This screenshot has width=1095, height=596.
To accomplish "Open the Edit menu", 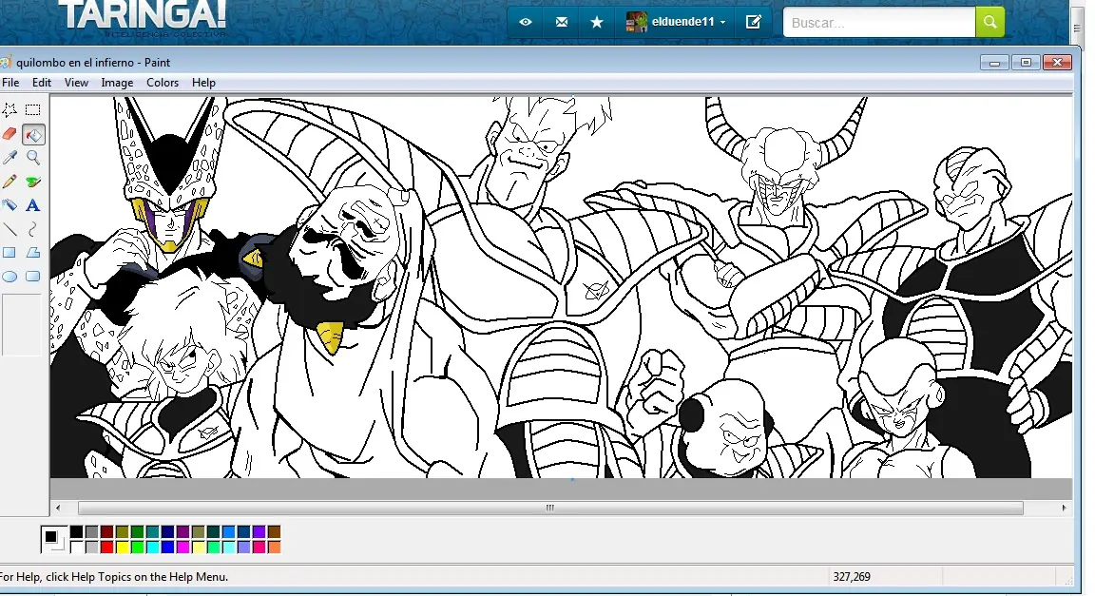I will click(x=42, y=83).
